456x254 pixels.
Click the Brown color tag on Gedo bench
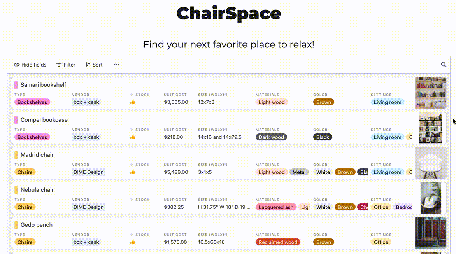click(x=323, y=242)
